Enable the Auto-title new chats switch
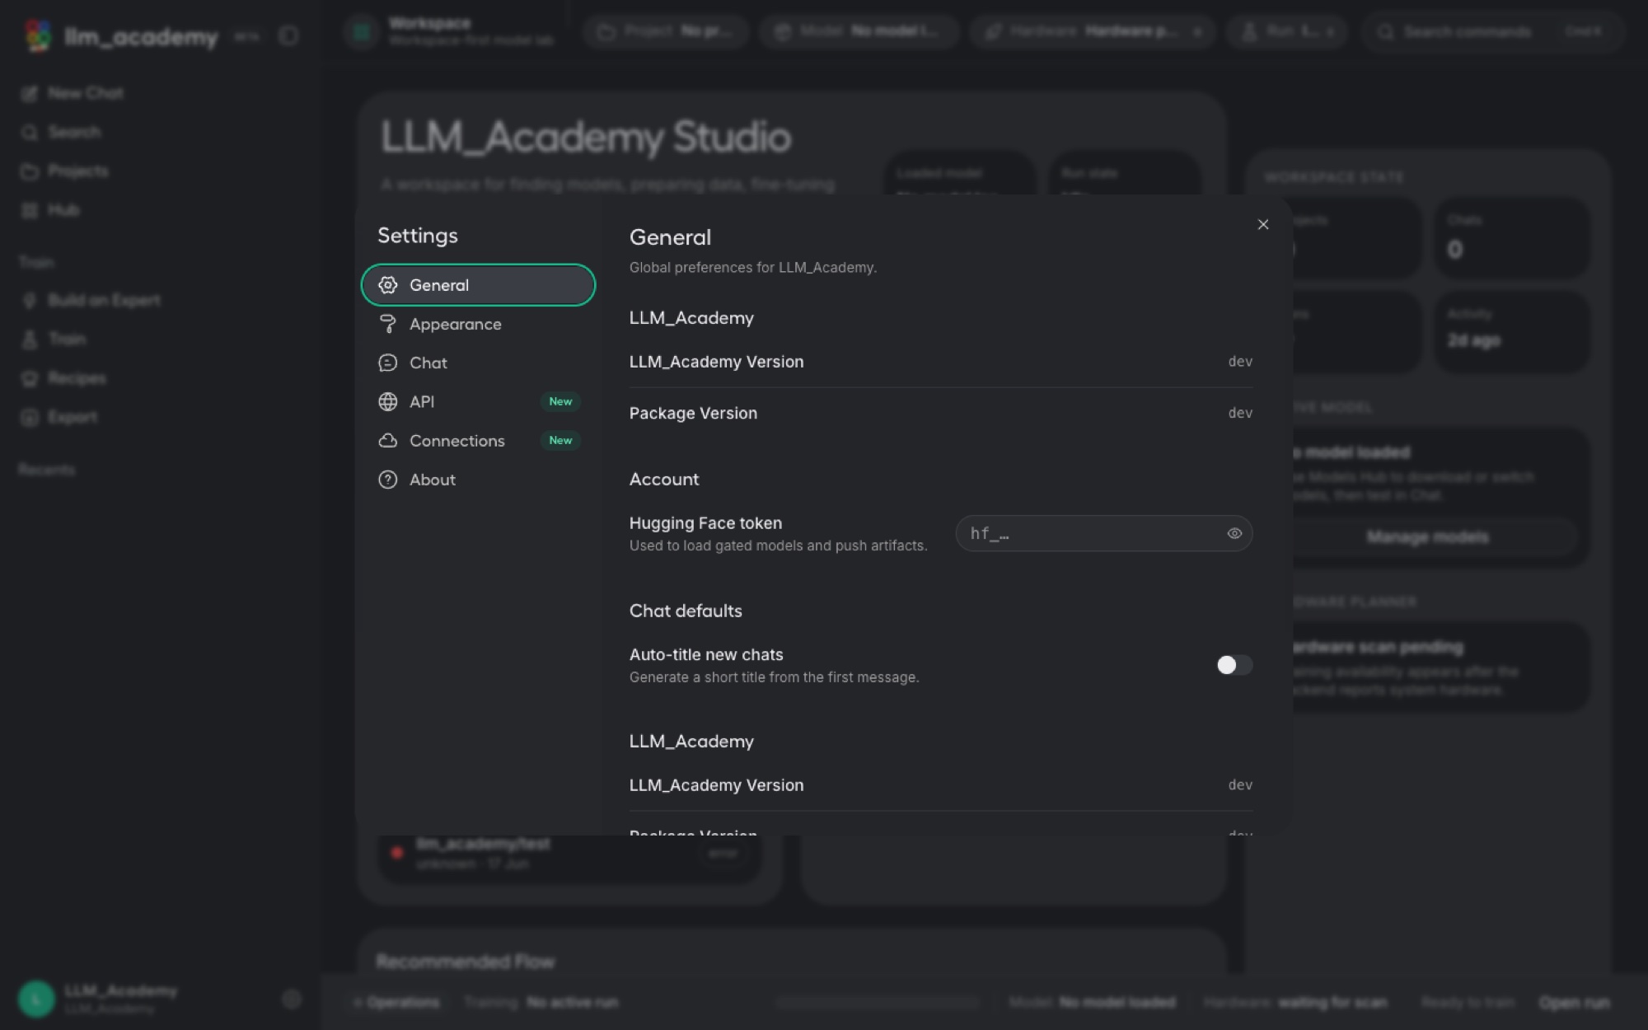This screenshot has height=1030, width=1648. coord(1234,665)
